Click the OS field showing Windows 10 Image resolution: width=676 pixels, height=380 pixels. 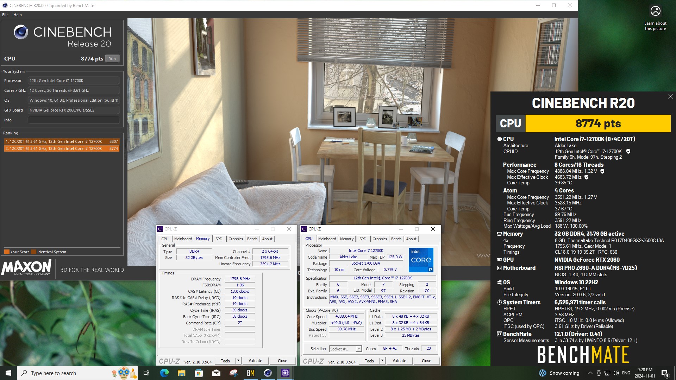point(74,100)
